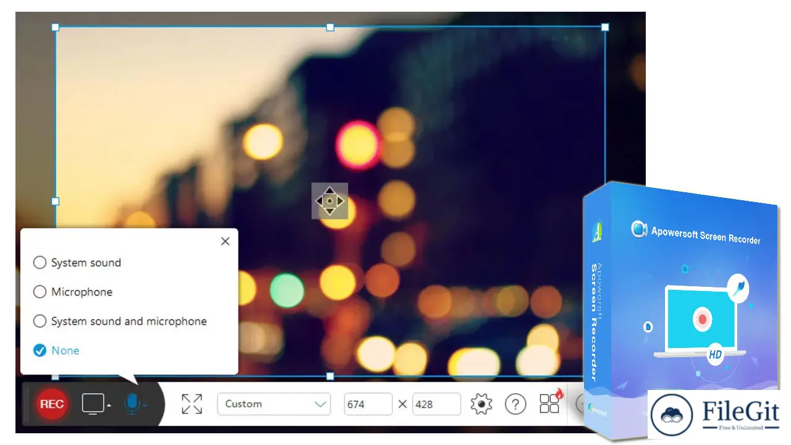The image size is (791, 445).
Task: Select the None audio option
Action: [56, 350]
